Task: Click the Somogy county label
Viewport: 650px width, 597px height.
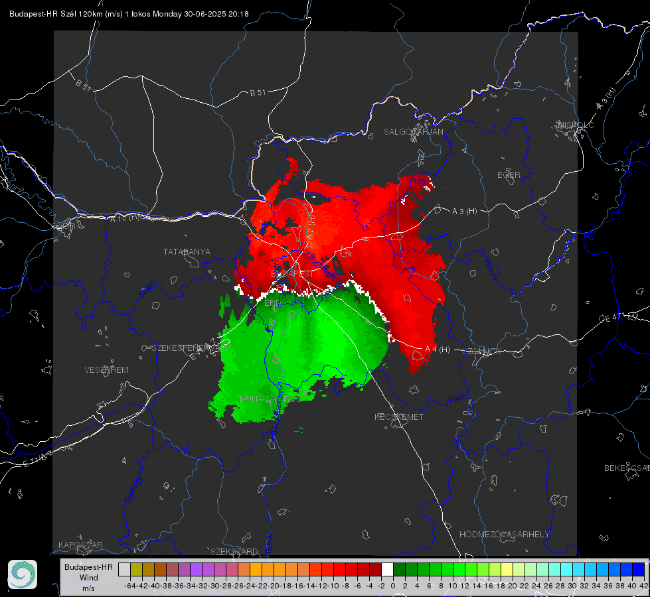Action: pos(133,490)
